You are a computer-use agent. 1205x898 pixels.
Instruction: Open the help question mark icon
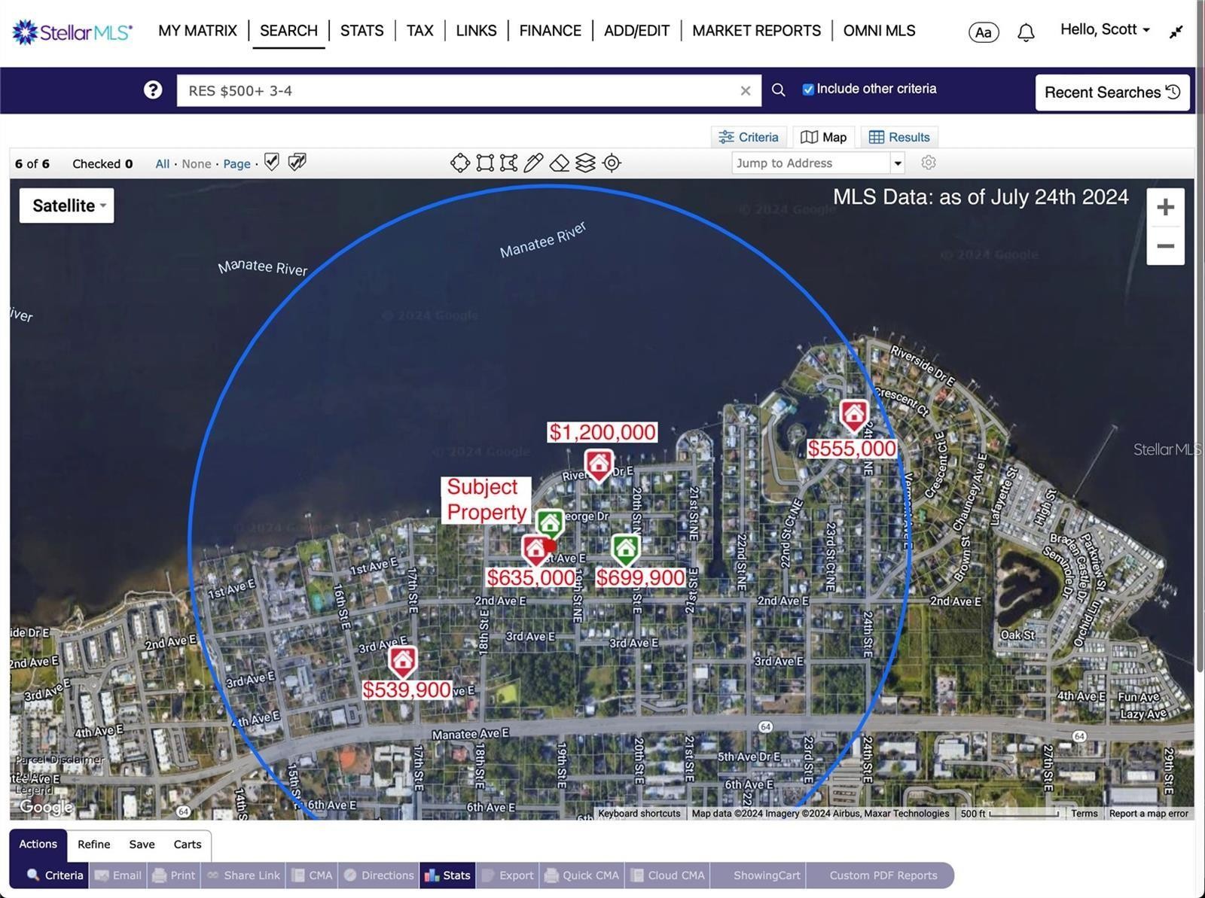point(153,90)
